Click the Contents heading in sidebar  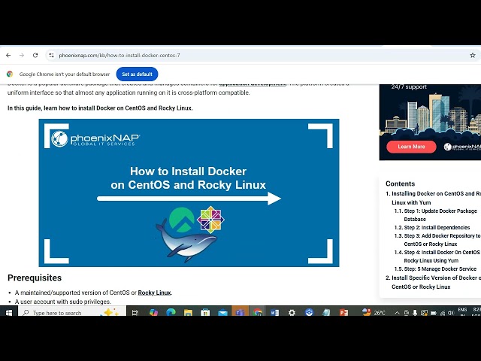(x=400, y=184)
